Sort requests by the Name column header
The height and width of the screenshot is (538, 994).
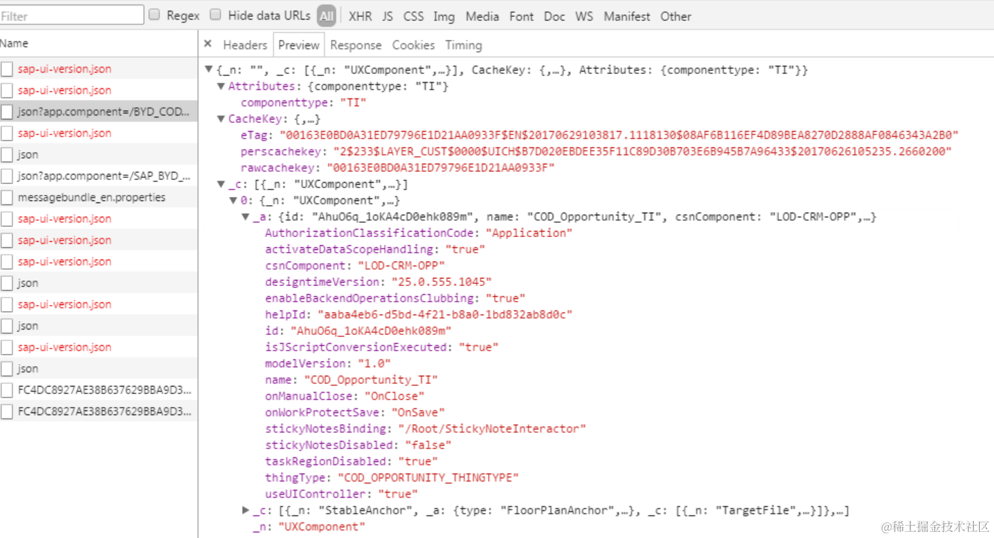coord(99,43)
